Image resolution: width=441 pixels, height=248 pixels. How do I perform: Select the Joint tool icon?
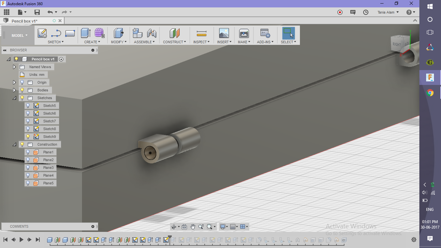tap(151, 33)
